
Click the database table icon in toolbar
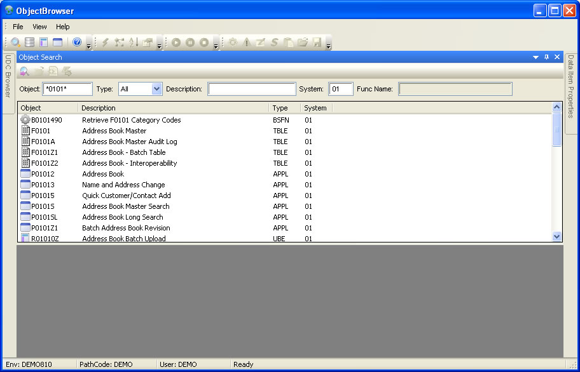30,43
